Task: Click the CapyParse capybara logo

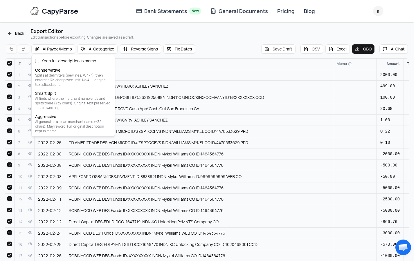Action: 35,11
